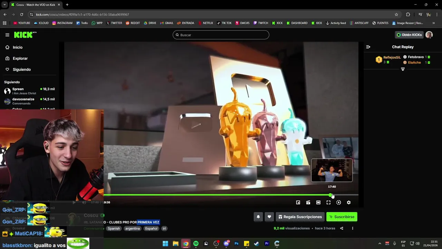Click top gifter ReflejosSiL
Image resolution: width=442 pixels, height=249 pixels.
tap(392, 57)
